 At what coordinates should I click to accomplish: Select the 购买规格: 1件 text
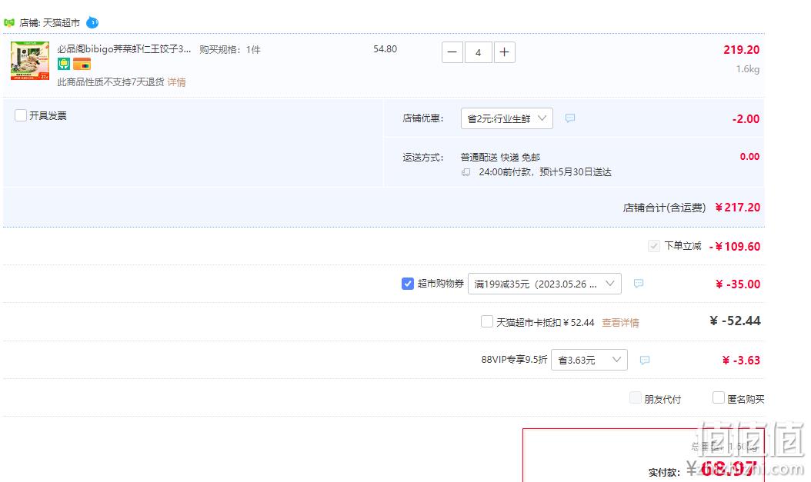230,50
